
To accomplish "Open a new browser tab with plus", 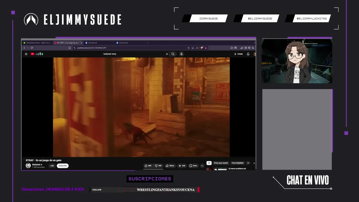I will [x=148, y=43].
